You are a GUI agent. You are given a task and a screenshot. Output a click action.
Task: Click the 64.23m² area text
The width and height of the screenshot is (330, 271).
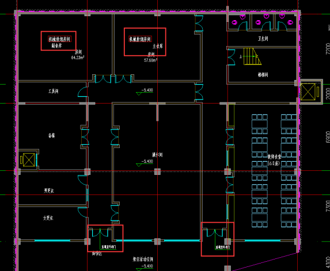coord(78,58)
